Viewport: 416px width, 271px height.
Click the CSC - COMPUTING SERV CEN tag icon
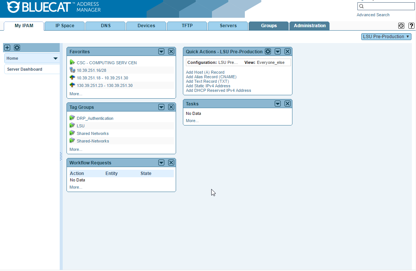[x=72, y=62]
